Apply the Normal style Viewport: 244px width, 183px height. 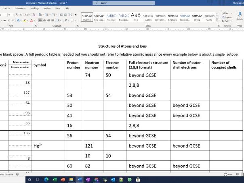[x=87, y=17]
